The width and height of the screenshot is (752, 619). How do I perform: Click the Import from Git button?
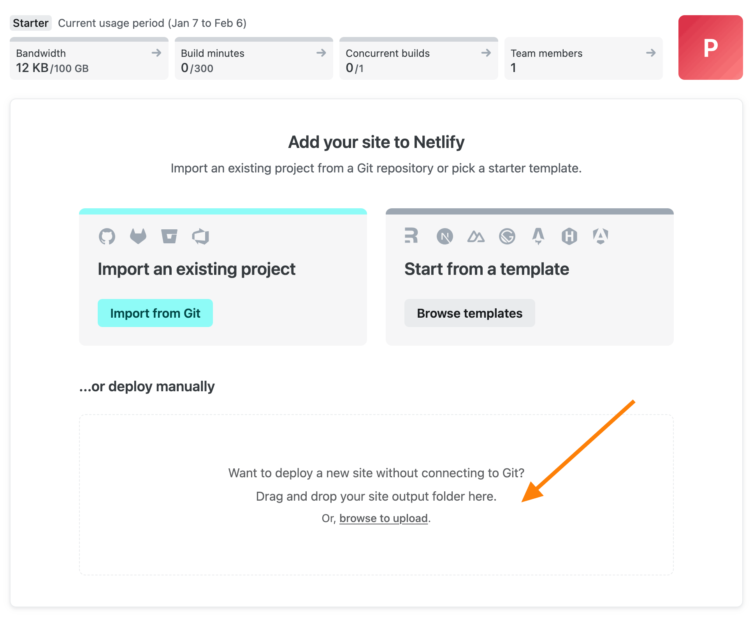point(155,313)
